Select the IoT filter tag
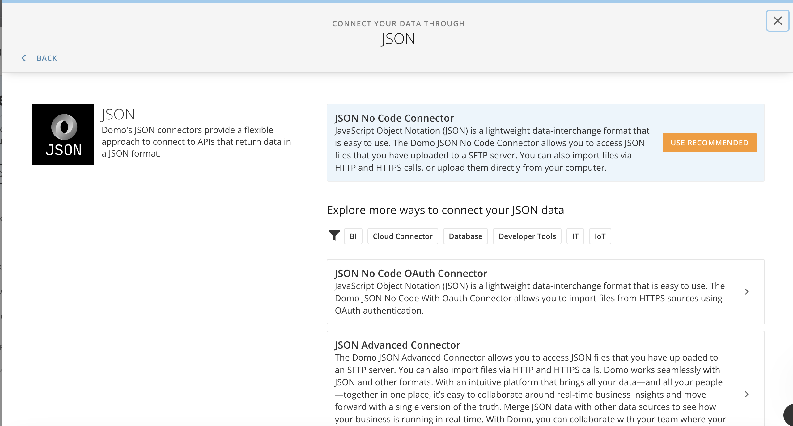 [x=600, y=236]
